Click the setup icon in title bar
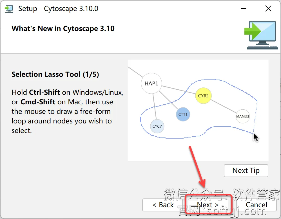281x219 pixels. point(9,9)
